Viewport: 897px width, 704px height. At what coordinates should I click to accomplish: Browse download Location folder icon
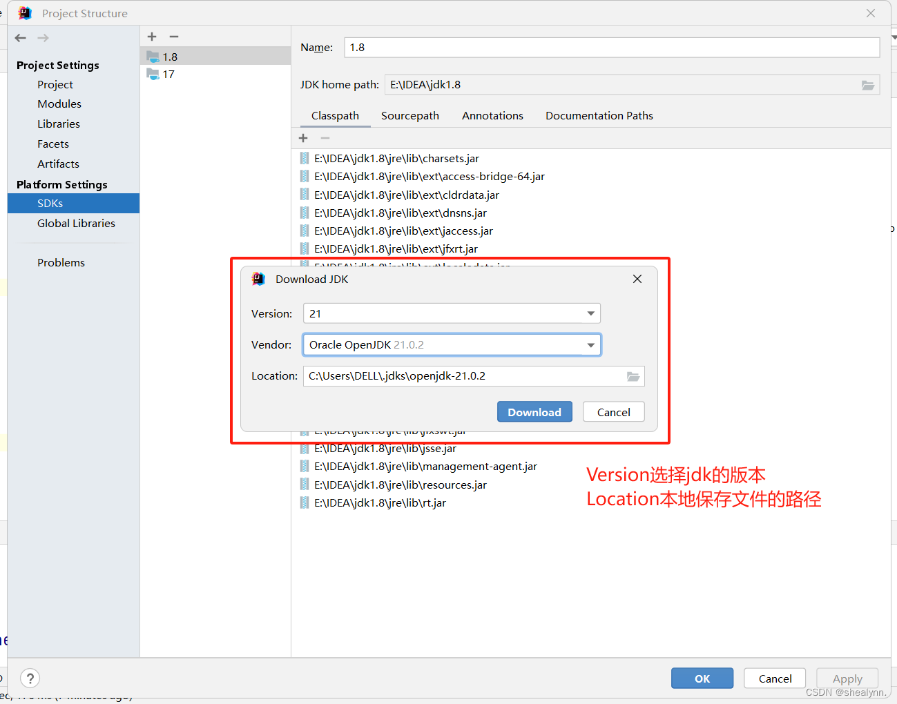[x=633, y=376]
